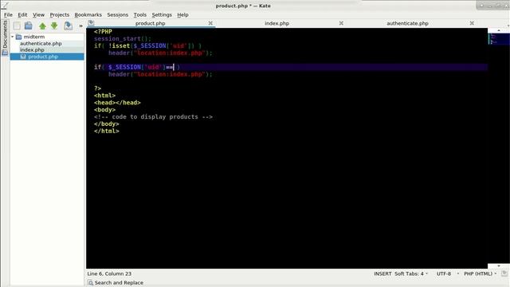Viewport: 510px width, 287px height.
Task: Expand the toolbar overflow chevron
Action: [80, 26]
